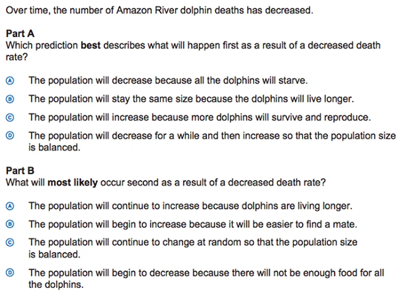The height and width of the screenshot is (307, 406).
Task: Mark Part A circle labeled C
Action: point(10,118)
